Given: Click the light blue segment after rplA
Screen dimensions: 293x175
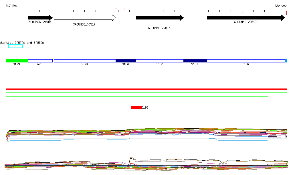Looking at the screenshot, I should coord(286,61).
